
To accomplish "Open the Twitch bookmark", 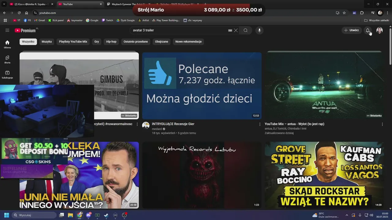I will coord(107,20).
